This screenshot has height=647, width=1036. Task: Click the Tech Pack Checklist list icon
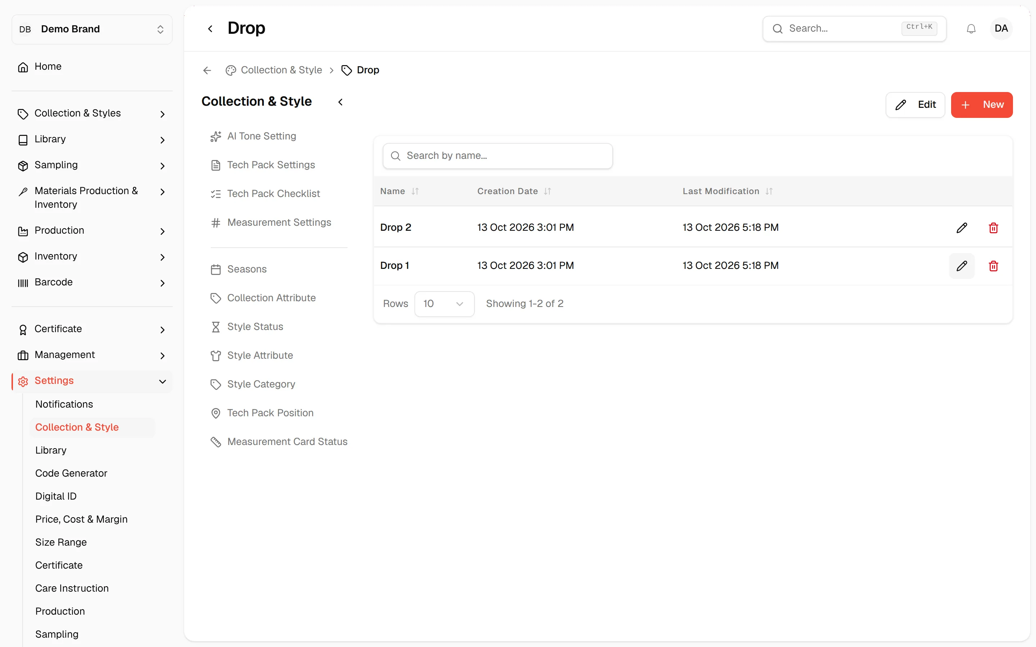[216, 194]
